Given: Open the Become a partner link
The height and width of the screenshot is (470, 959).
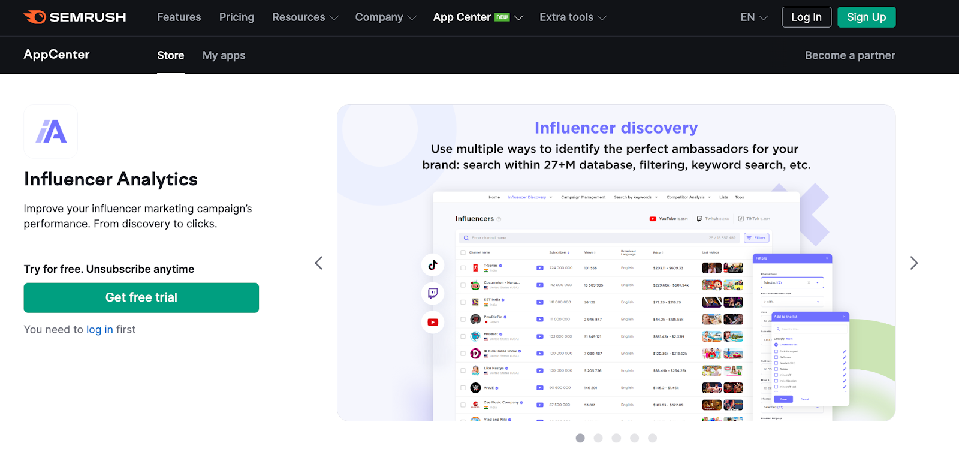Looking at the screenshot, I should 850,55.
